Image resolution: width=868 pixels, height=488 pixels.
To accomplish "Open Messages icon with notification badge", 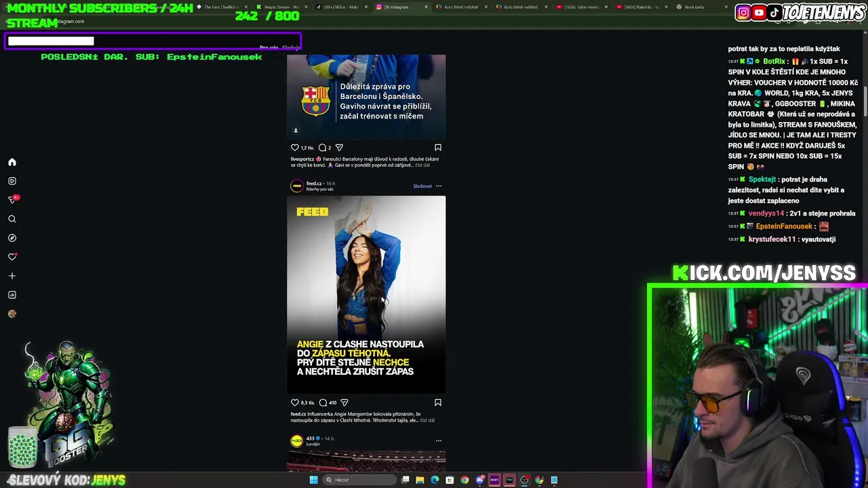I will tap(12, 200).
